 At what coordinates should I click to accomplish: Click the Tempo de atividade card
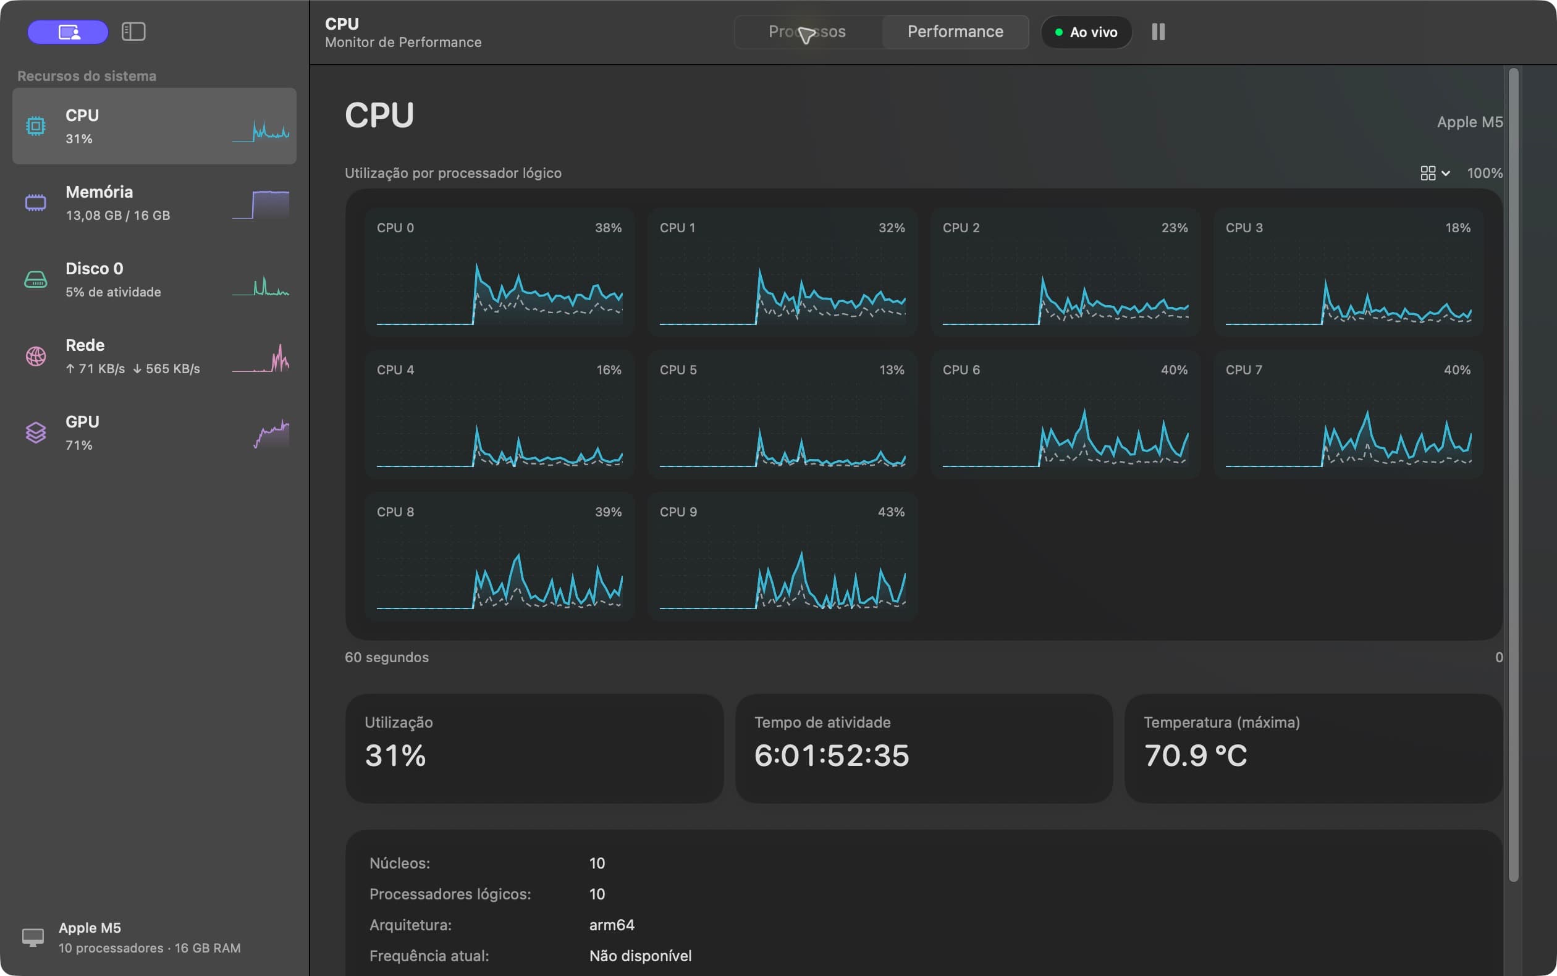[924, 748]
